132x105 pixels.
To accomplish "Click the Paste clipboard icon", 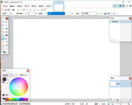I will (x=24, y=10).
